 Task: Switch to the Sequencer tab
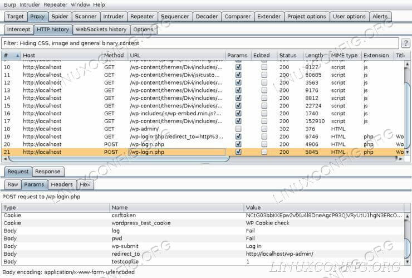click(175, 16)
